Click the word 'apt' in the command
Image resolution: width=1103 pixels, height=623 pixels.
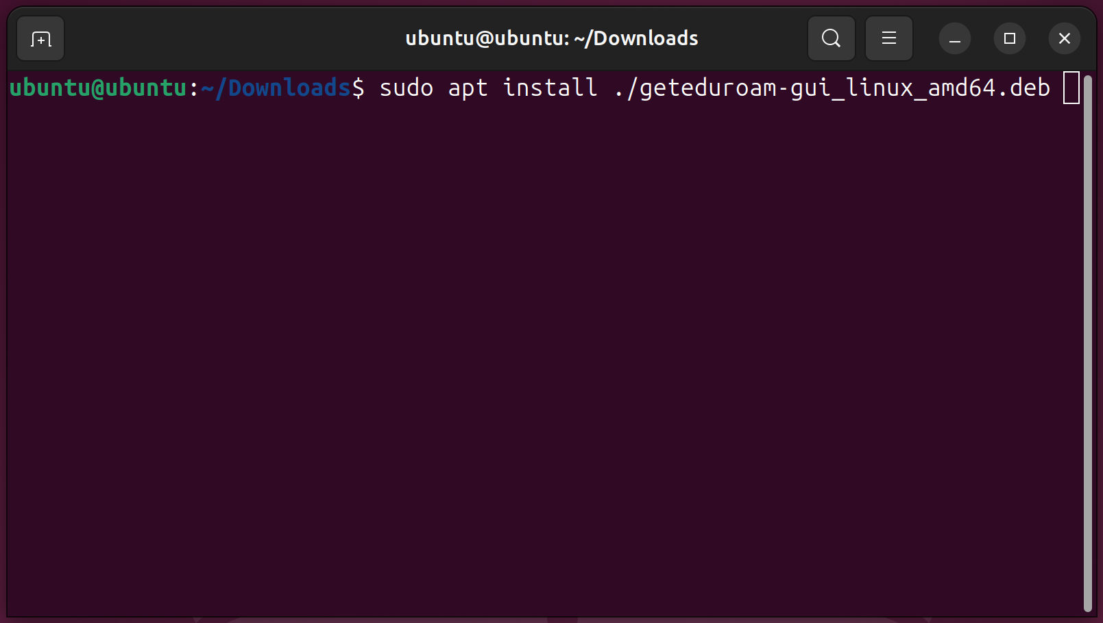pos(468,88)
